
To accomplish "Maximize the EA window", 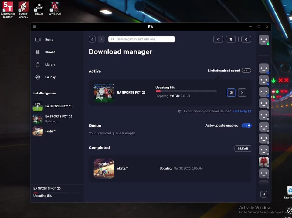I will click(x=259, y=27).
